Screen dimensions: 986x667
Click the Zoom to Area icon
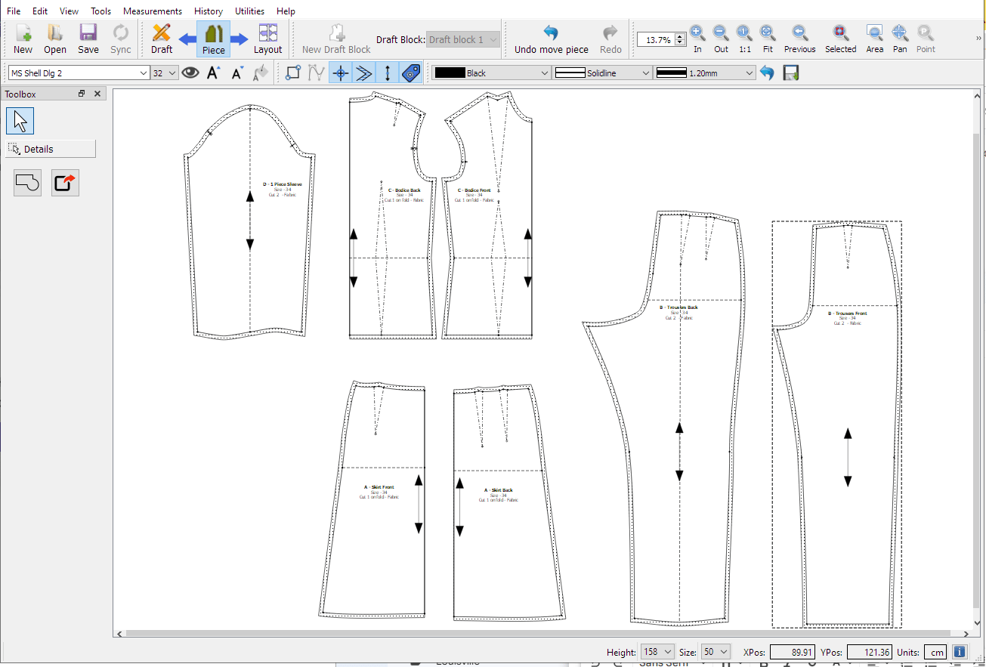(874, 39)
